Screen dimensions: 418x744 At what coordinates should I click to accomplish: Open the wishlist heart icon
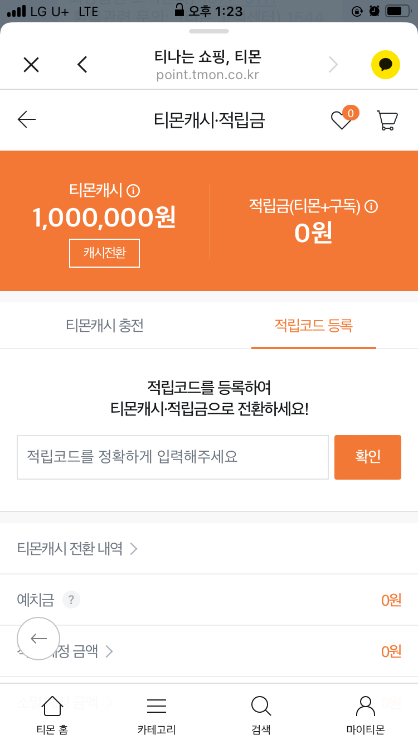click(x=342, y=120)
